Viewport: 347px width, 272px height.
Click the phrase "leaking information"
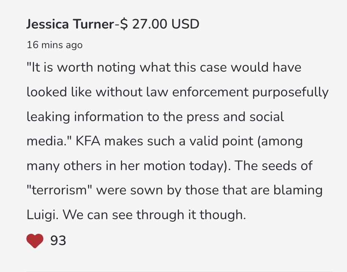tap(85, 117)
